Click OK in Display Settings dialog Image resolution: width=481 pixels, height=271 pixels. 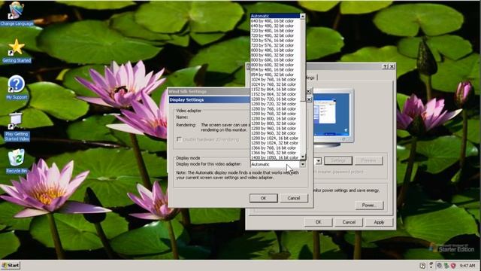click(x=264, y=198)
